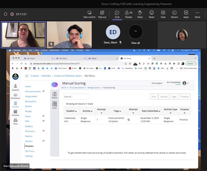The image size is (207, 171).
Task: Toggle the Activity filter button
Action: (164, 97)
